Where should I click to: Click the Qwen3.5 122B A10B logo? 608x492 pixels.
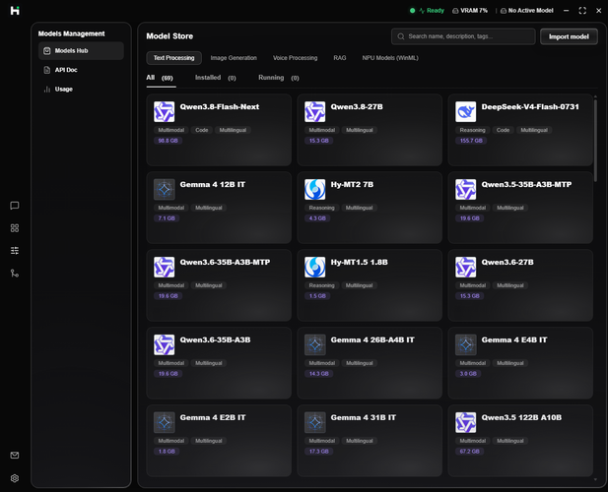[466, 422]
